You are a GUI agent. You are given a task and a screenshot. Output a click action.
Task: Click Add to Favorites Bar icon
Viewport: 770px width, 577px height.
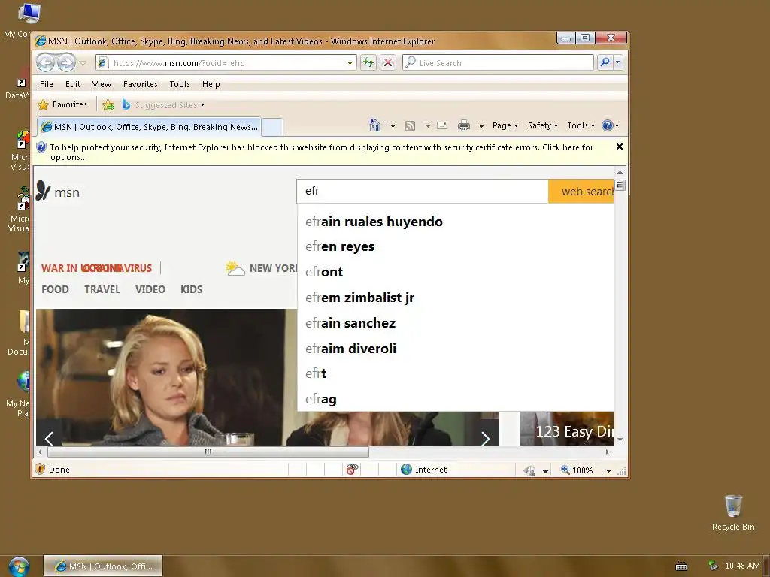pyautogui.click(x=108, y=105)
